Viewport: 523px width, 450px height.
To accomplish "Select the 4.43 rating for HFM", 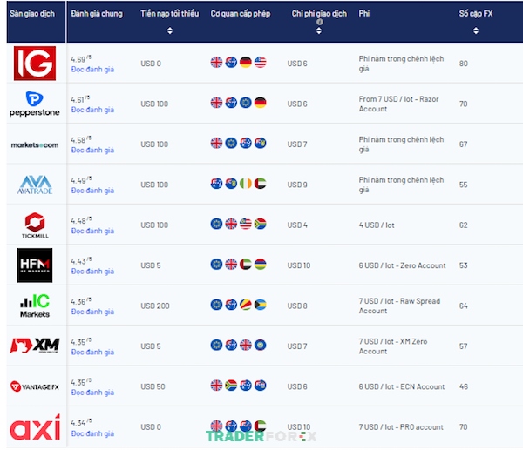I will tap(81, 261).
